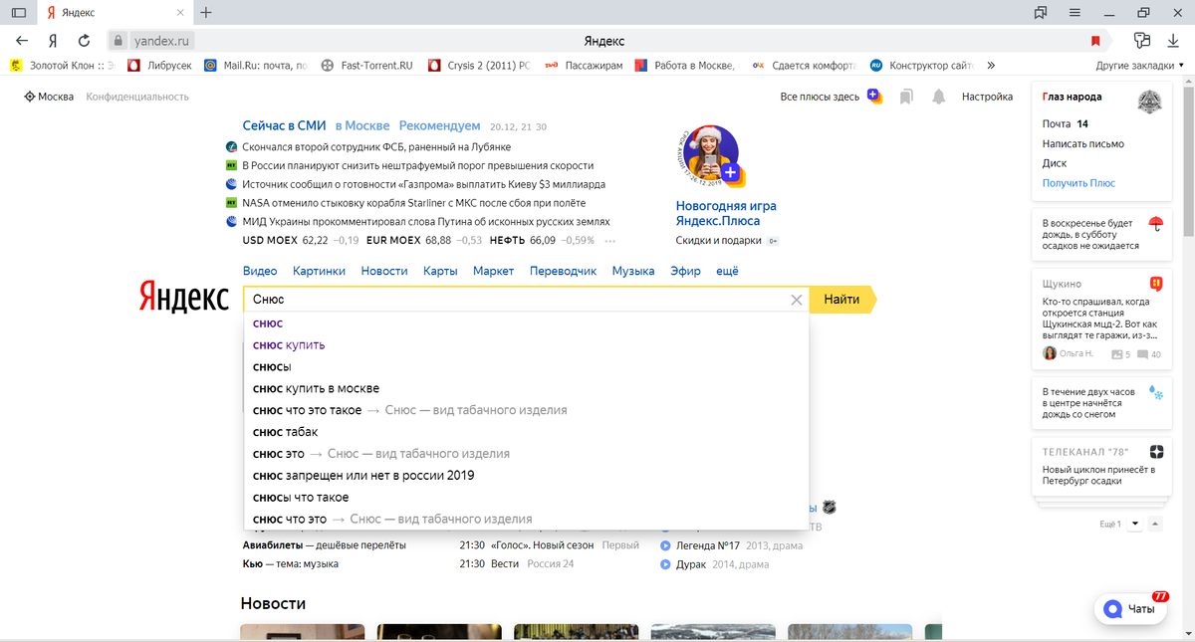Switch to the Карты service

pos(440,271)
